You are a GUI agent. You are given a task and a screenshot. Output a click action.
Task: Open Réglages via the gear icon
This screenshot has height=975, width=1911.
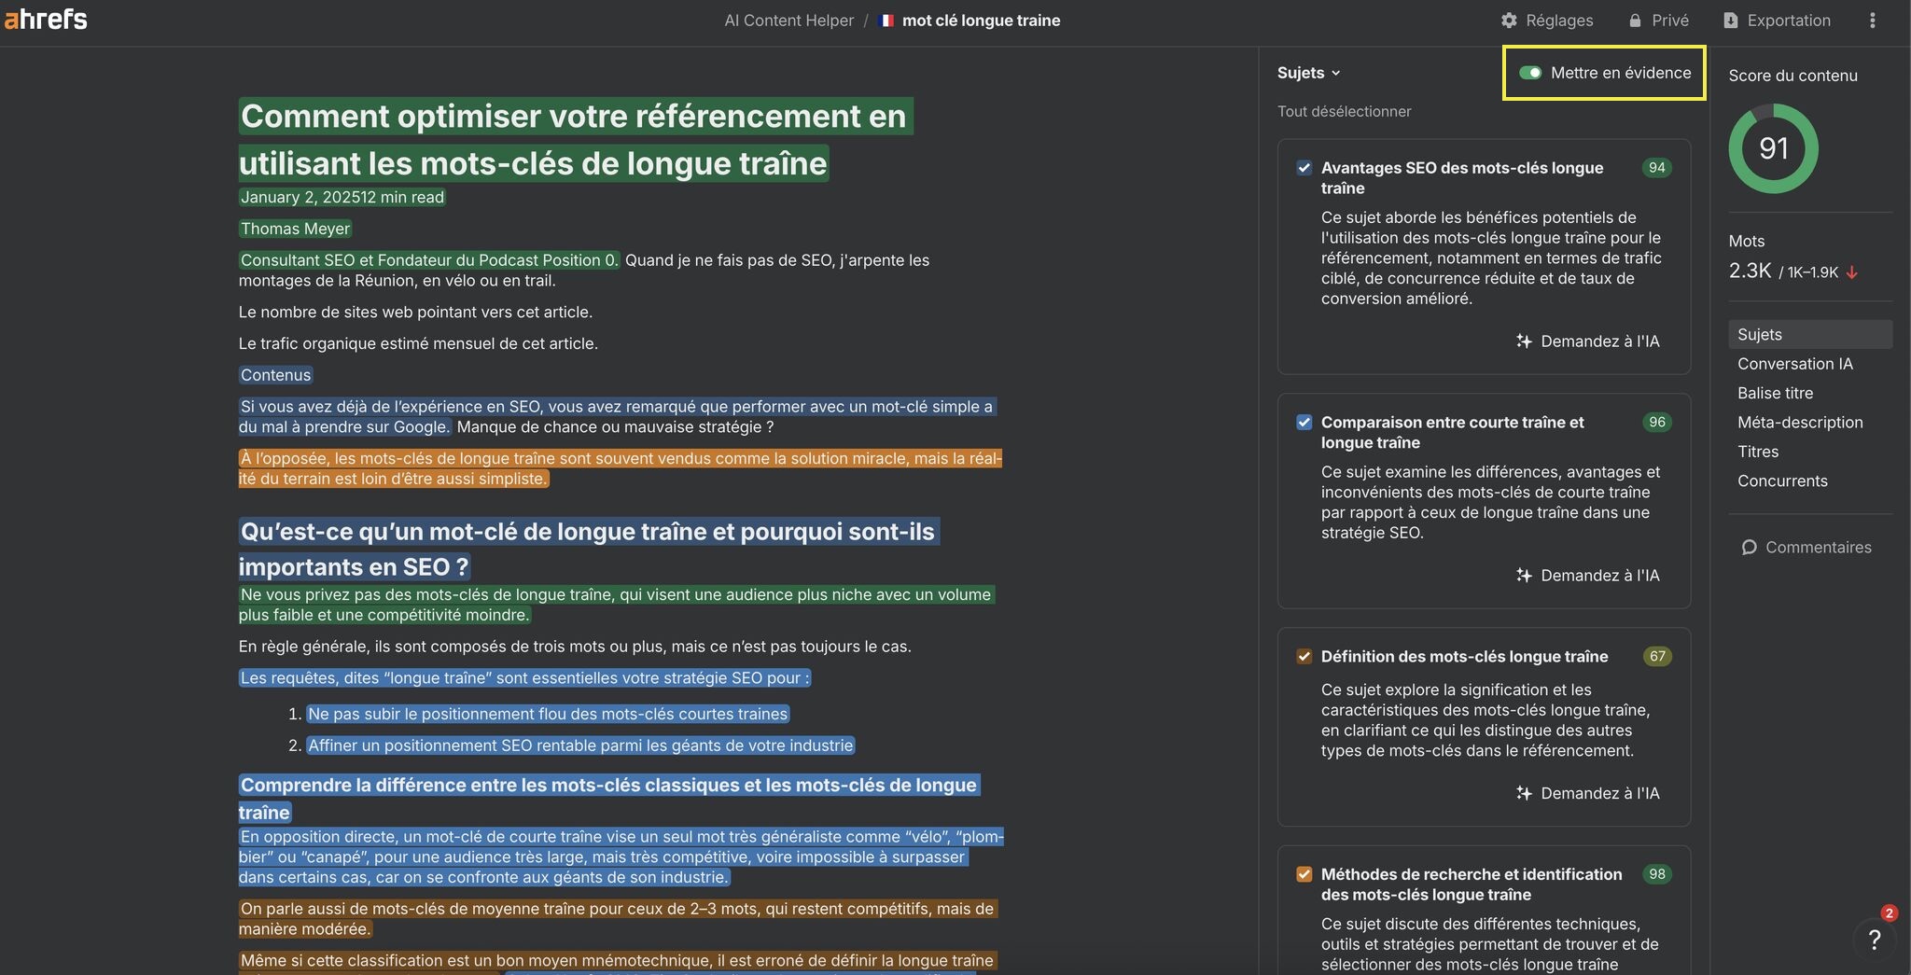pos(1507,20)
